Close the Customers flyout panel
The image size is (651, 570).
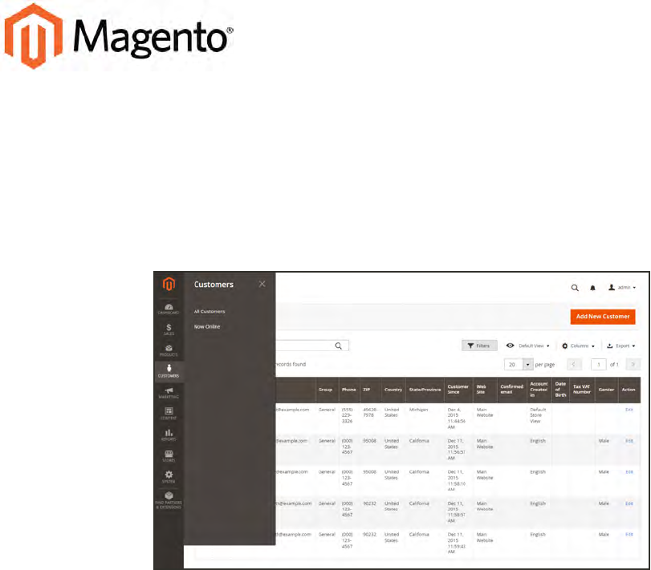262,284
